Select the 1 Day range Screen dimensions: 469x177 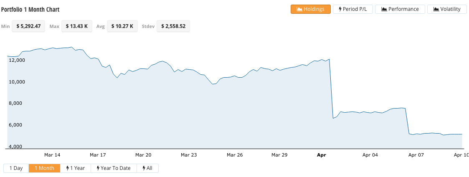point(16,168)
